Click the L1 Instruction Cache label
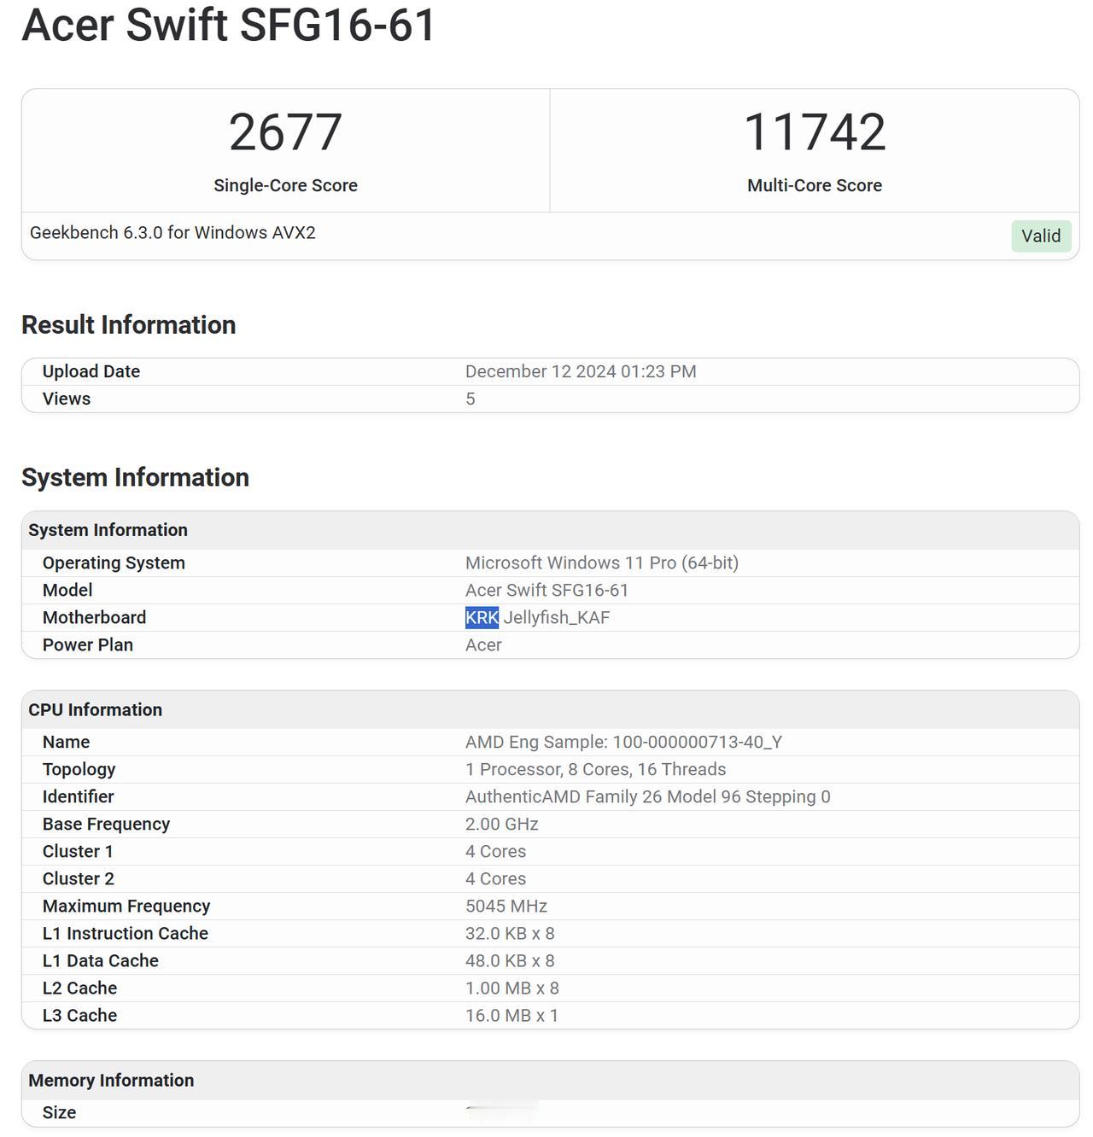1093x1137 pixels. pyautogui.click(x=126, y=933)
